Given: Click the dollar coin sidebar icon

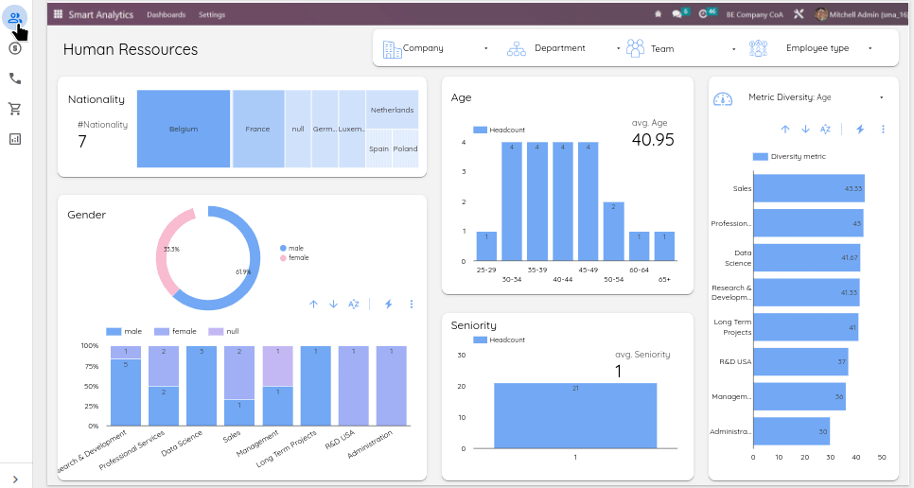Looking at the screenshot, I should tap(15, 48).
